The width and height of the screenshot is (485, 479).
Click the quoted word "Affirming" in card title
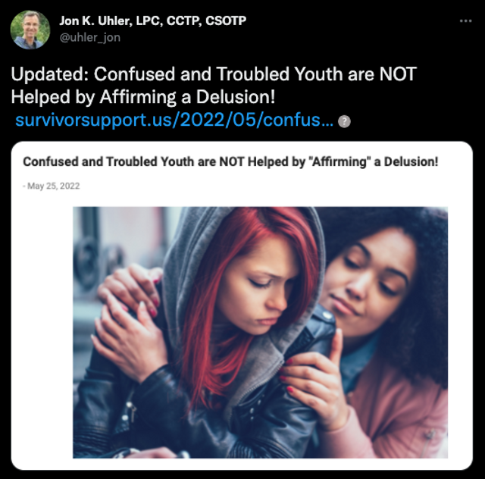[x=339, y=161]
